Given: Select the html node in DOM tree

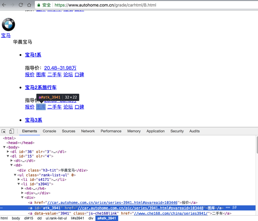Looking at the screenshot, I should click(9, 138).
